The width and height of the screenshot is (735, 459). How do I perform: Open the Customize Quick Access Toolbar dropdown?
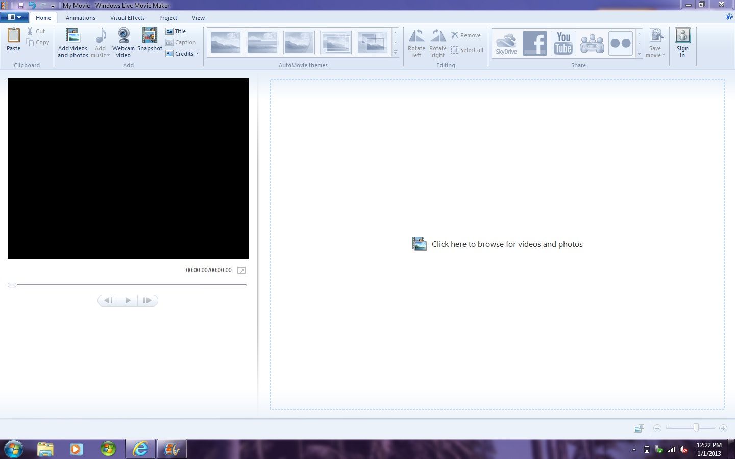point(53,6)
